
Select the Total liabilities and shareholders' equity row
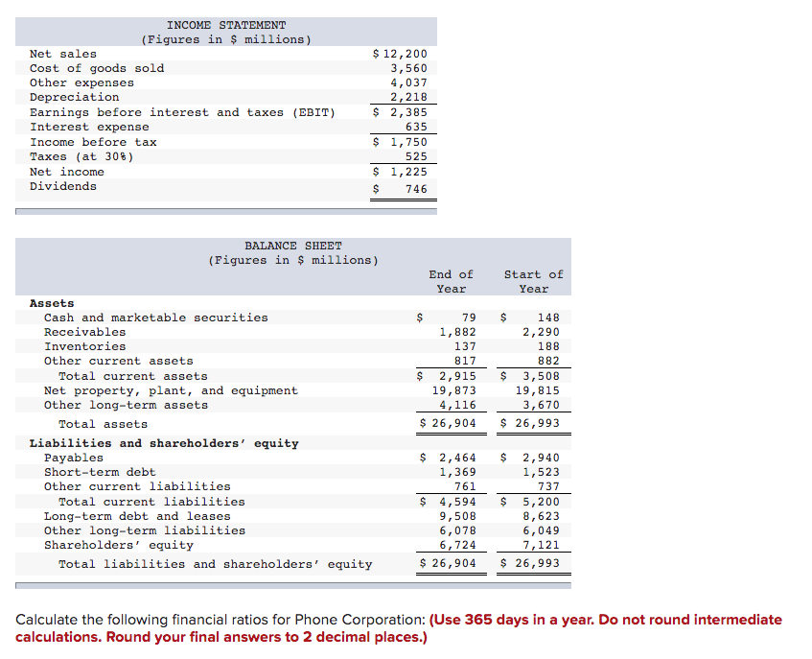pos(216,564)
